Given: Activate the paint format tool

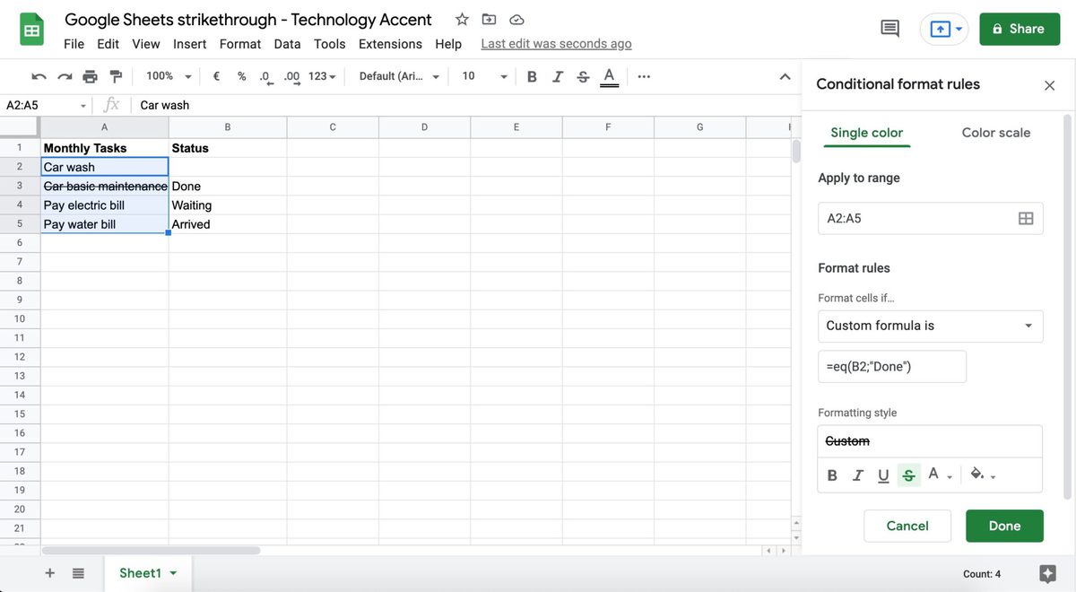Looking at the screenshot, I should click(116, 76).
